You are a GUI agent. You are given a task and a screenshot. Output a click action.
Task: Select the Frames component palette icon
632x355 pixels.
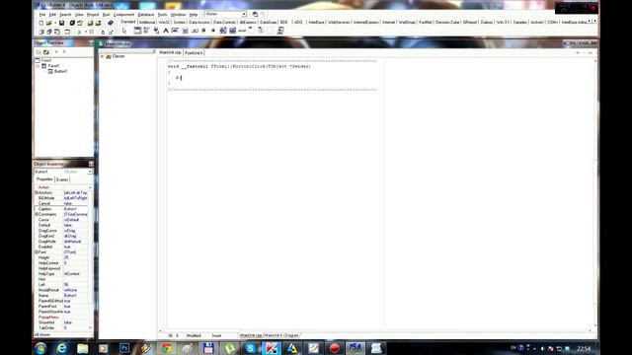(x=137, y=31)
